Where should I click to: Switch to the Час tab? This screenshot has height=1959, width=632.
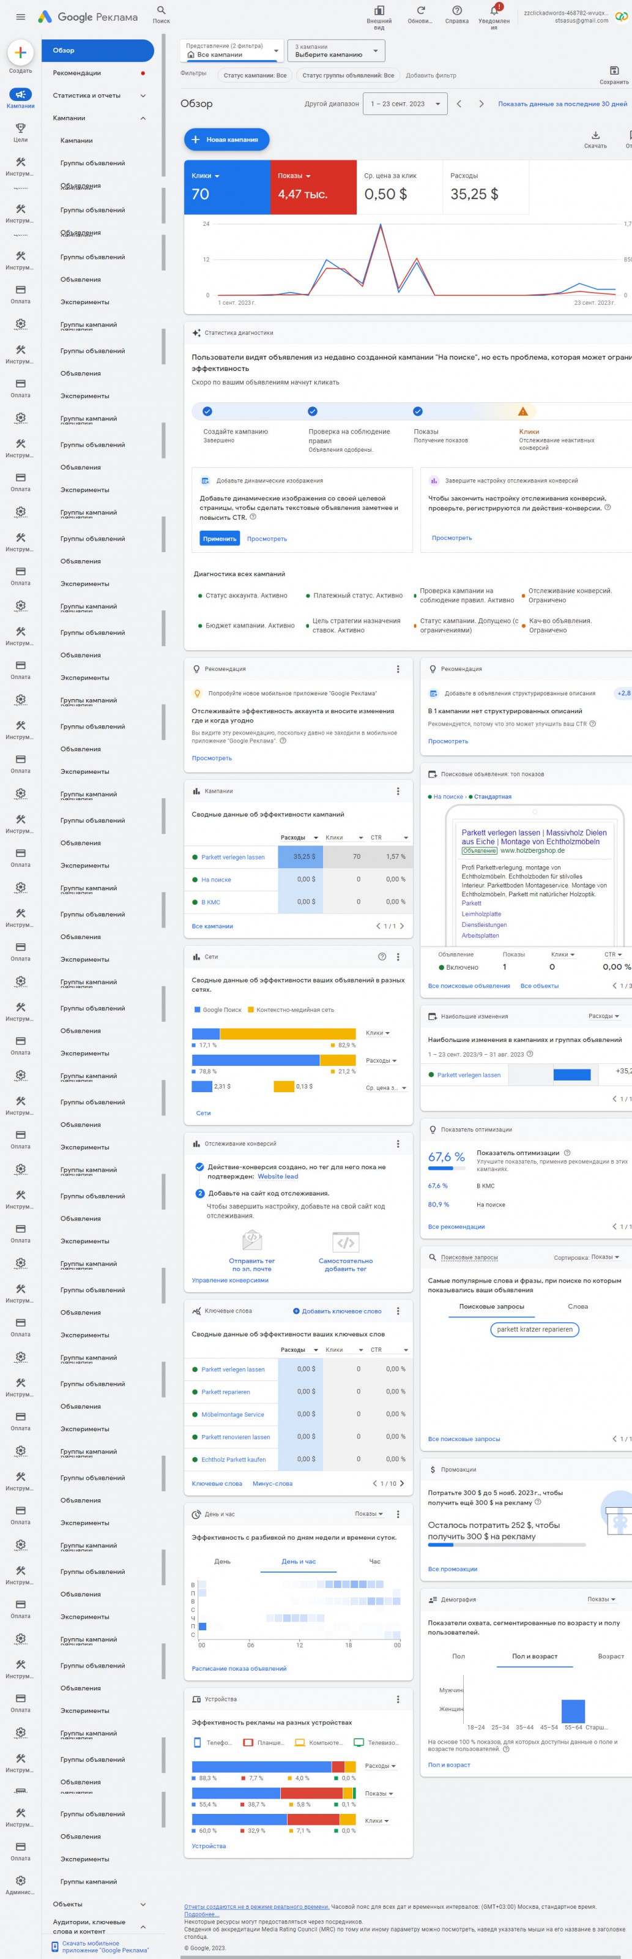(x=374, y=1561)
